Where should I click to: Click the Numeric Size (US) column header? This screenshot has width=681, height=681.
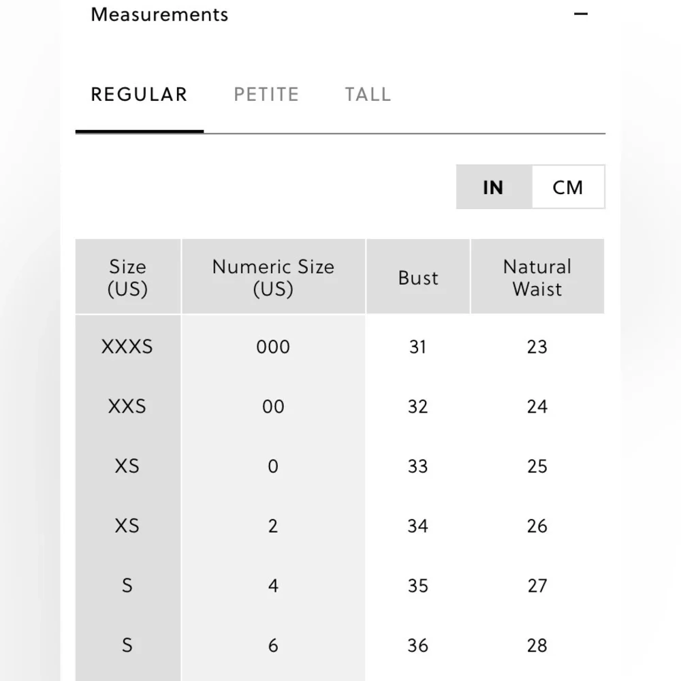point(273,276)
